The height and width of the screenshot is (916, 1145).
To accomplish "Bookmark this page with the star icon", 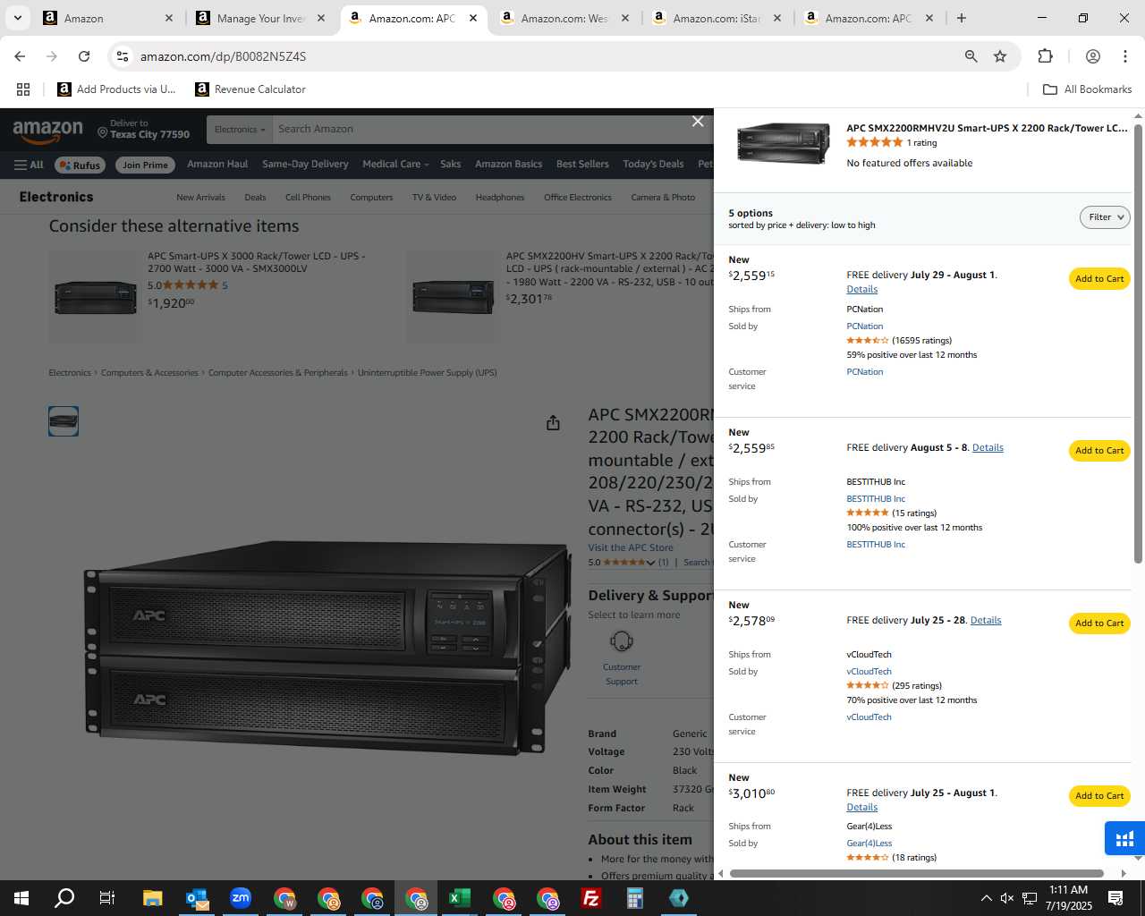I will pos(1000,56).
